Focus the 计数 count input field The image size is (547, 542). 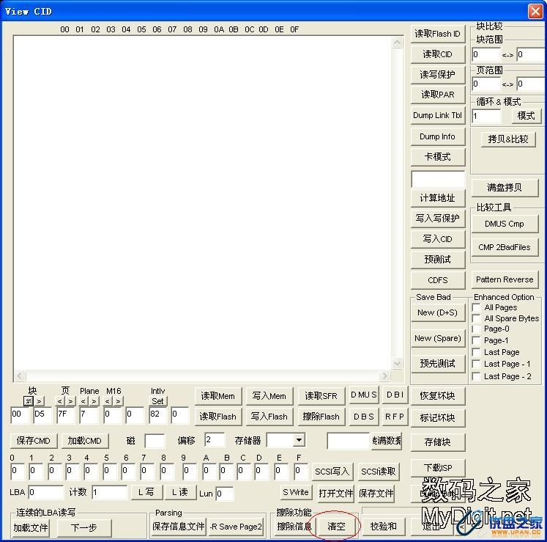(110, 493)
